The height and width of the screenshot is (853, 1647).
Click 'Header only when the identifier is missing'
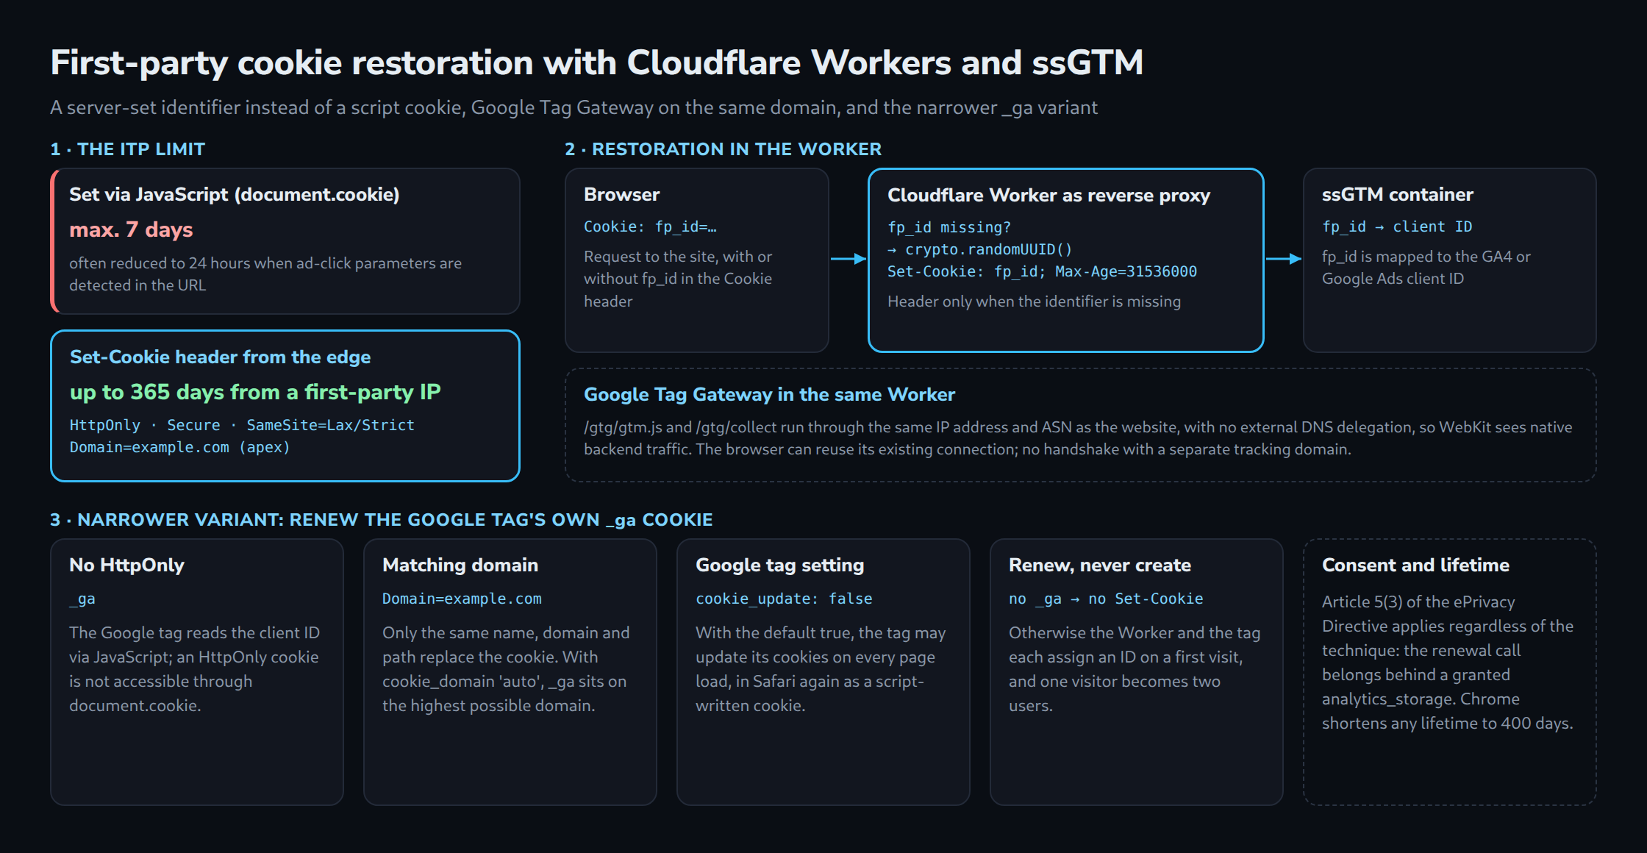click(1034, 301)
